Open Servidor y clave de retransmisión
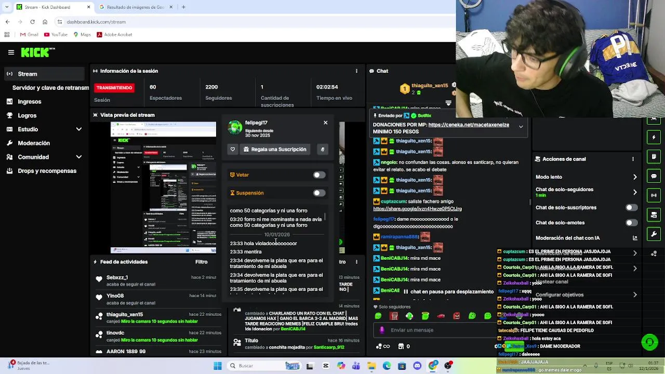Screen dimensions: 665x374 [50, 88]
